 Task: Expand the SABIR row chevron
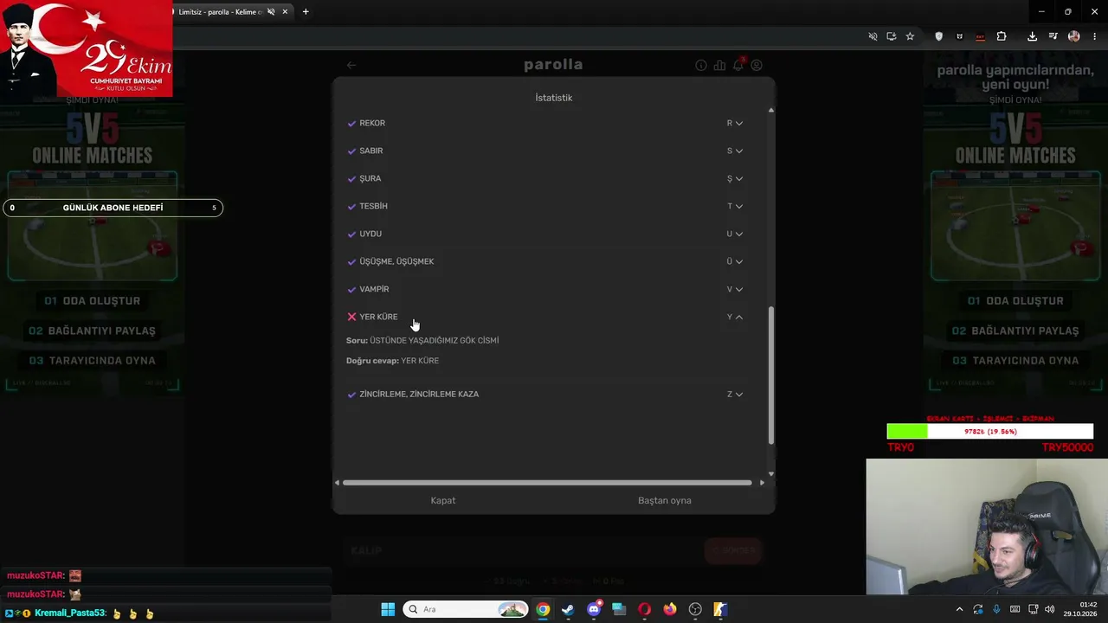click(x=738, y=151)
